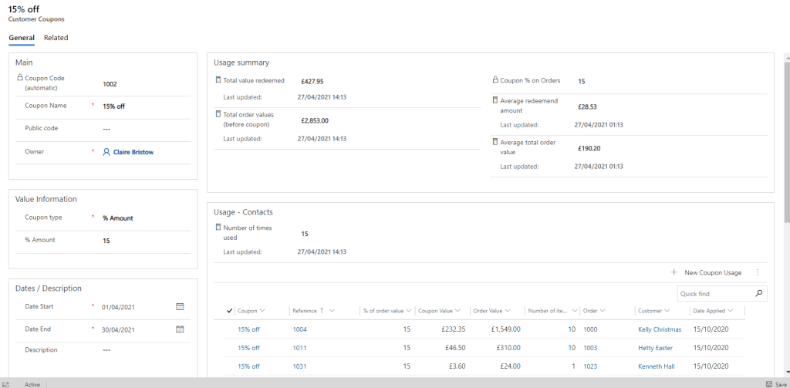Switch to the Related tab
The width and height of the screenshot is (790, 388).
coord(56,38)
